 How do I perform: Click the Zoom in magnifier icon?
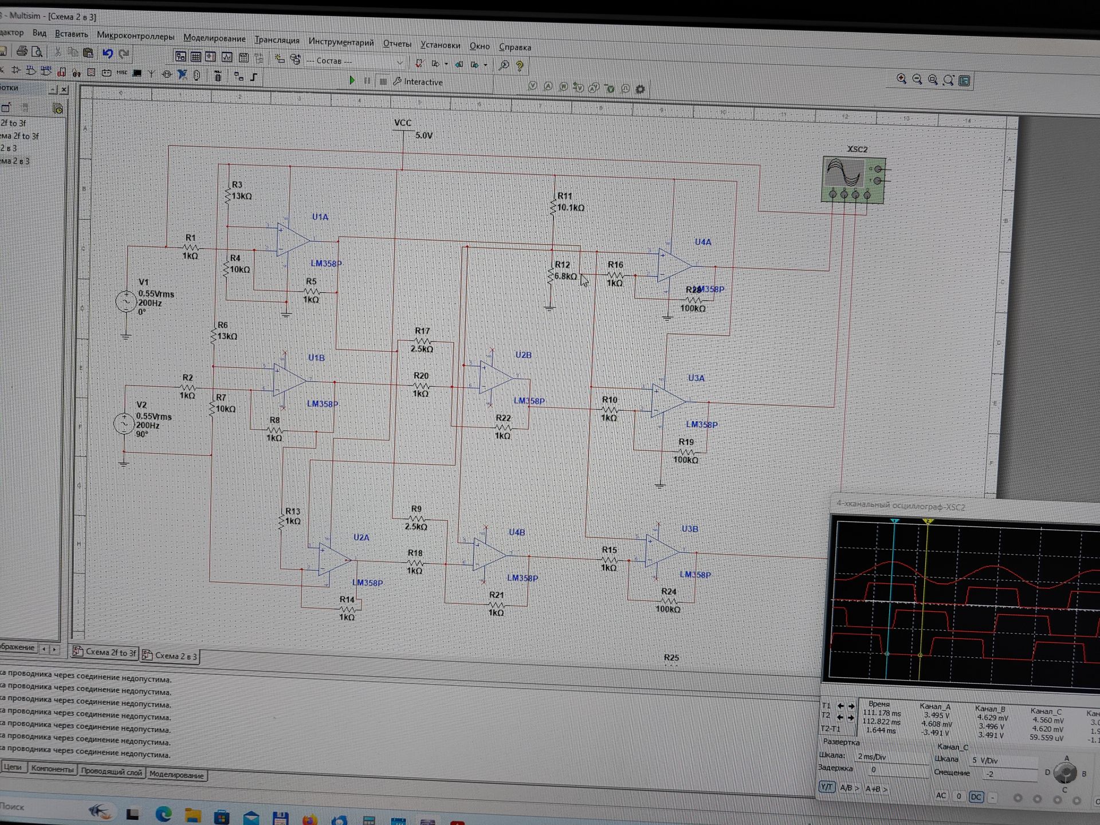click(x=901, y=80)
